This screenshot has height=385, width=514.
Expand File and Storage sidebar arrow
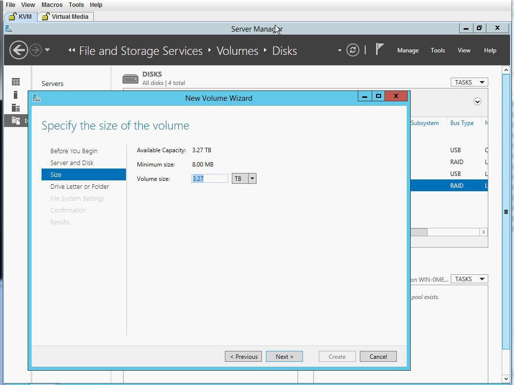click(26, 121)
